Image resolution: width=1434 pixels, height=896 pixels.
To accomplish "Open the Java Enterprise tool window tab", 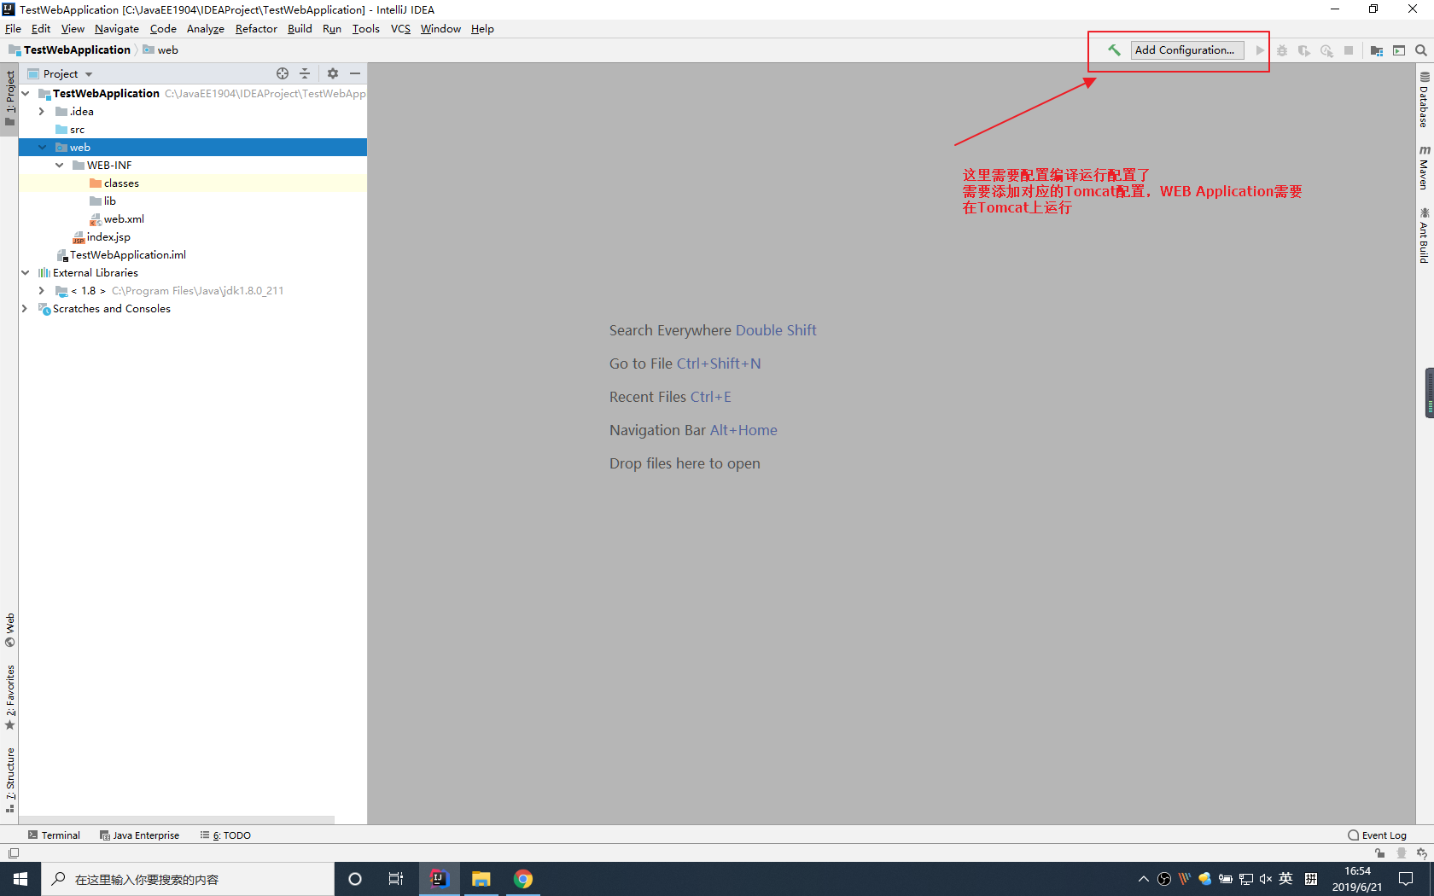I will pos(139,835).
